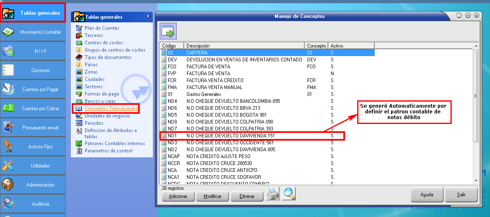Select the Cuentas por Cobrar icon
The image size is (490, 217).
point(9,108)
